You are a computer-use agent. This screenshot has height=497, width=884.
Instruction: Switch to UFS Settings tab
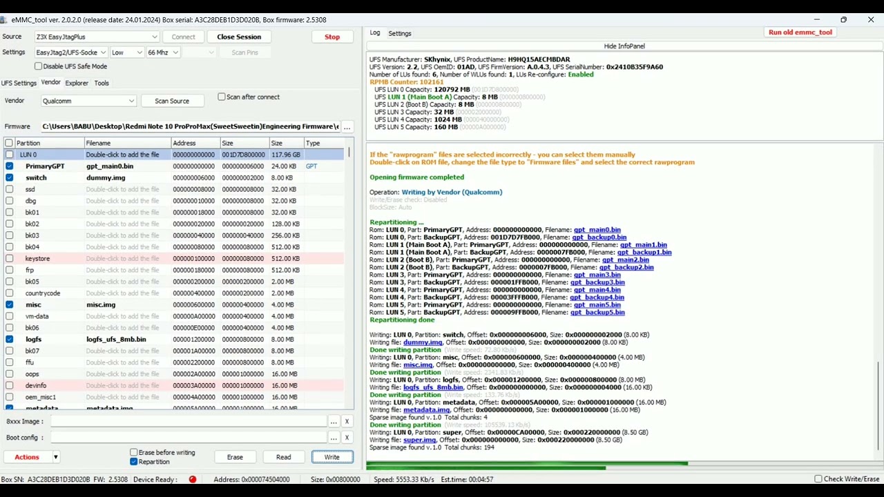19,83
